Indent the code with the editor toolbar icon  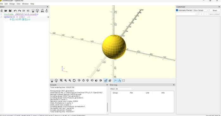point(28,10)
